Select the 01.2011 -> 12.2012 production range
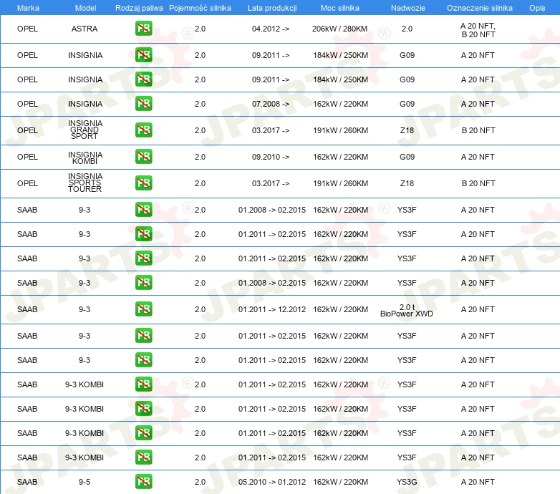The height and width of the screenshot is (494, 560). coord(272,309)
